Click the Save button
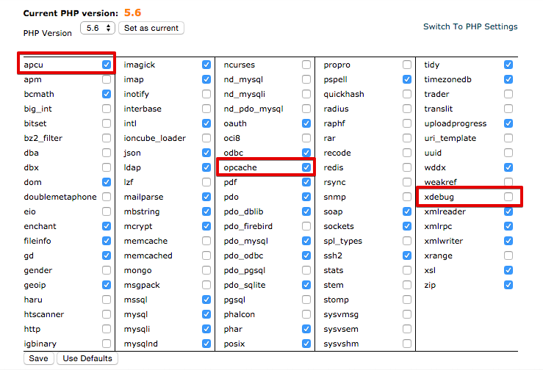This screenshot has width=543, height=370. click(x=39, y=358)
